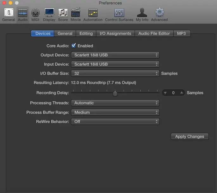Switch to Devices tab

point(43,34)
